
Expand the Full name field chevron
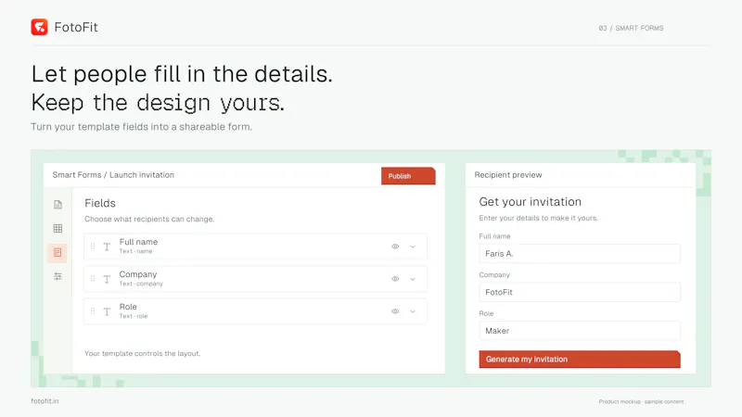[413, 246]
